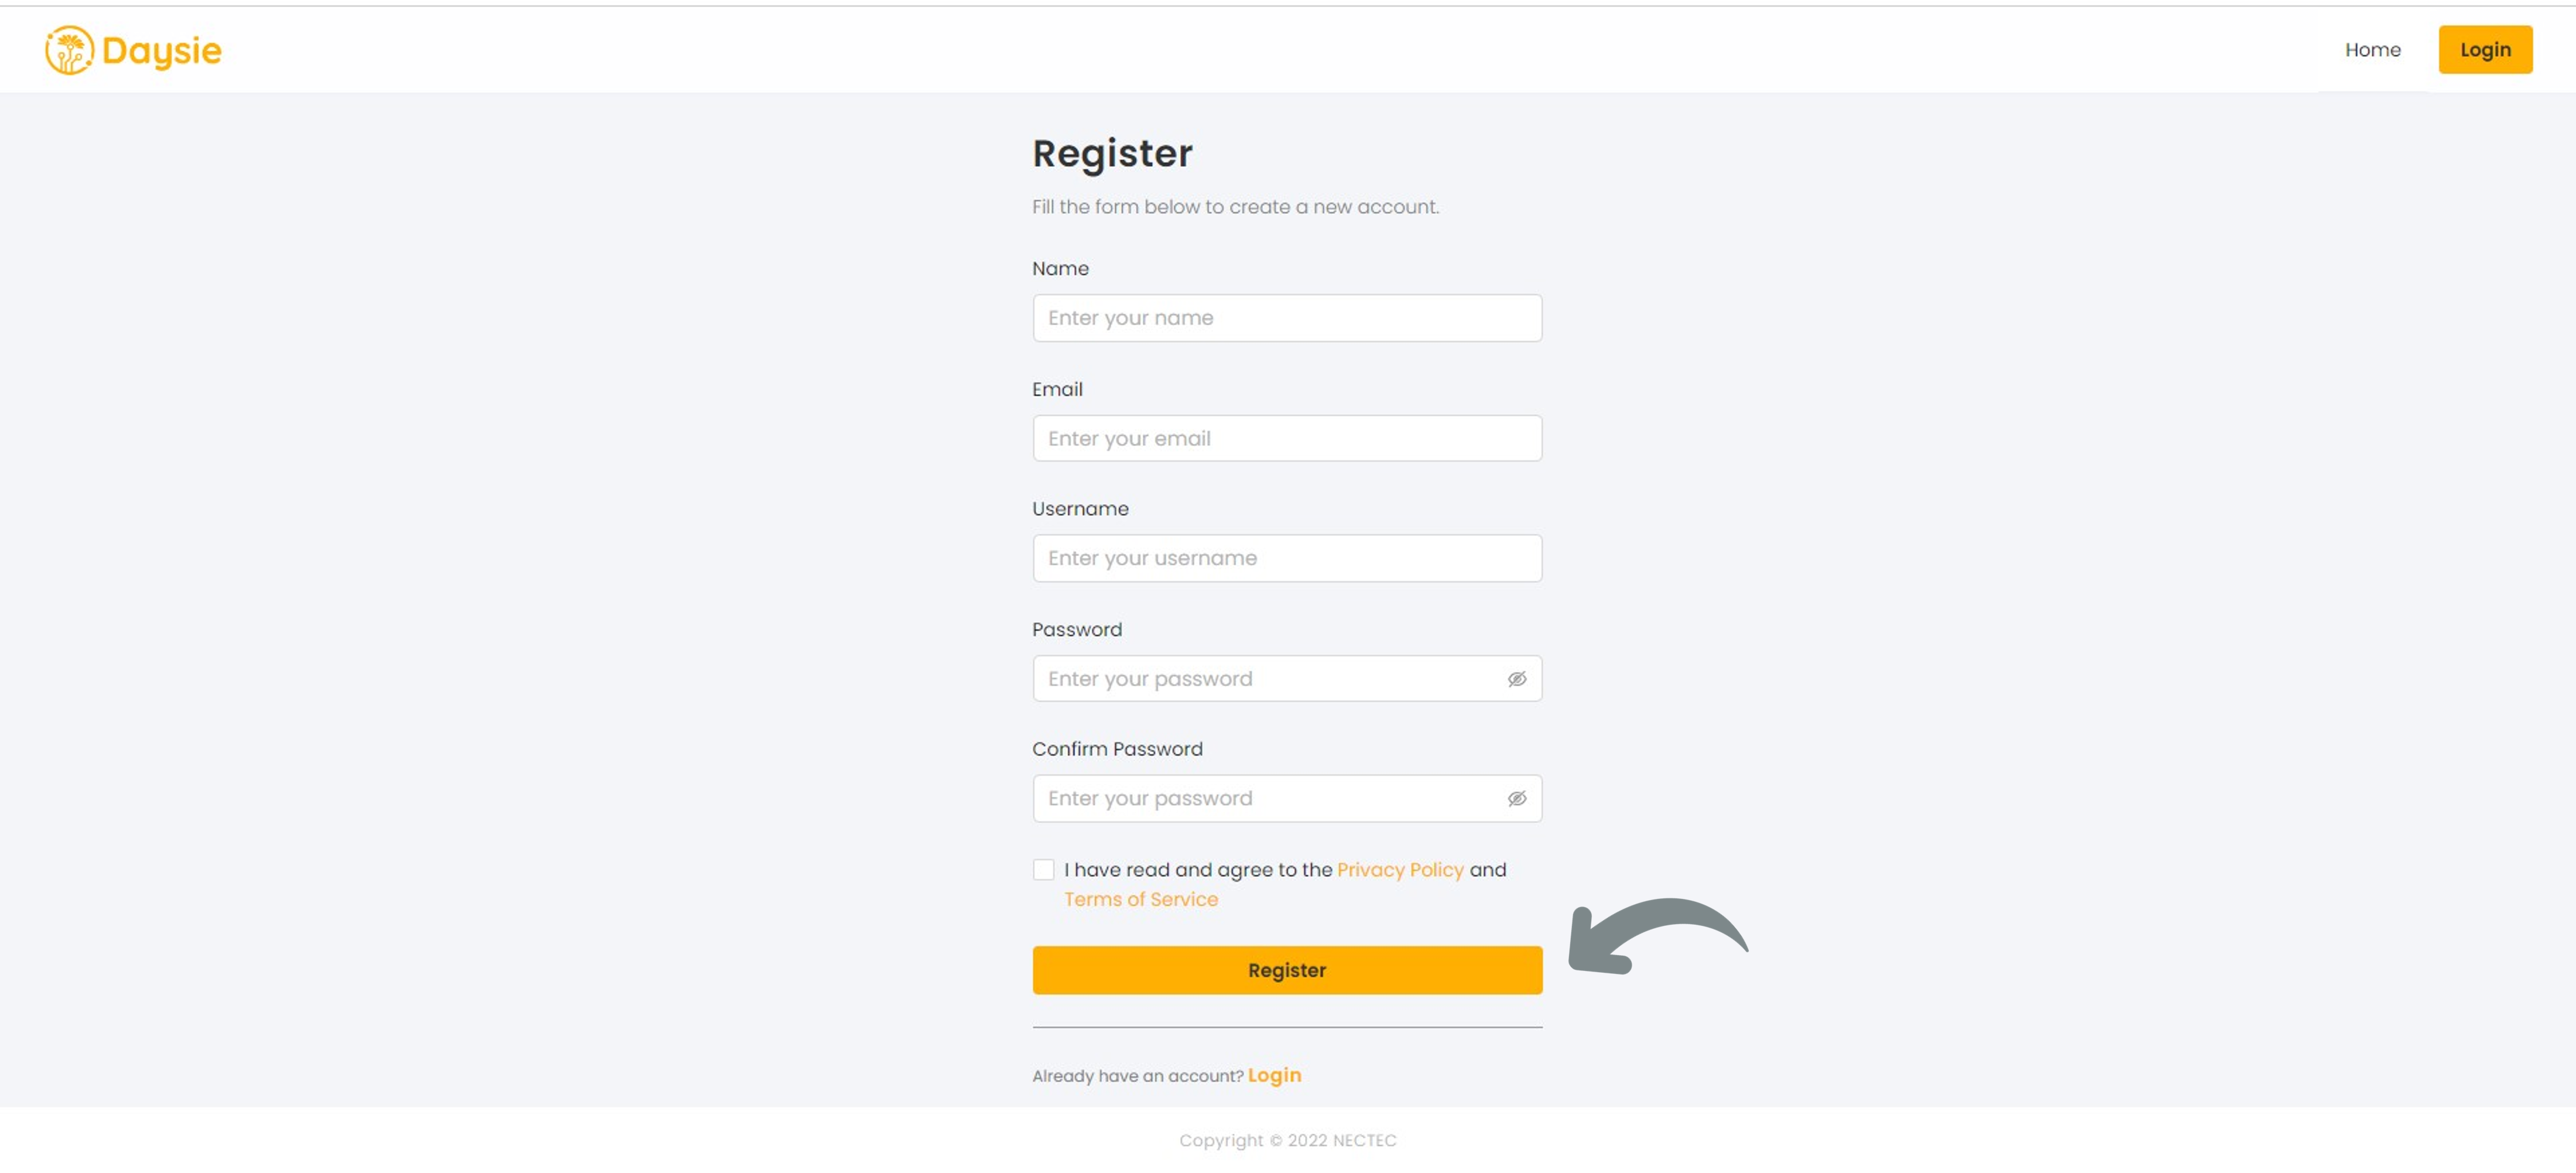2576x1173 pixels.
Task: Click inside the Confirm Password input field
Action: [x=1286, y=798]
